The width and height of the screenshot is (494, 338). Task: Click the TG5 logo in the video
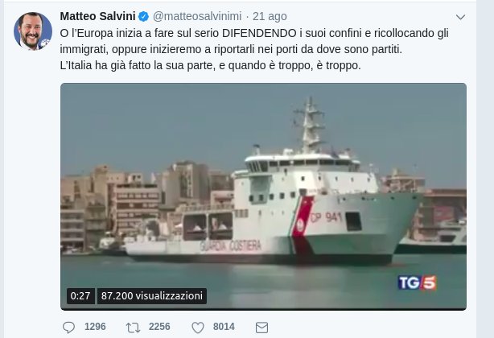pos(417,282)
